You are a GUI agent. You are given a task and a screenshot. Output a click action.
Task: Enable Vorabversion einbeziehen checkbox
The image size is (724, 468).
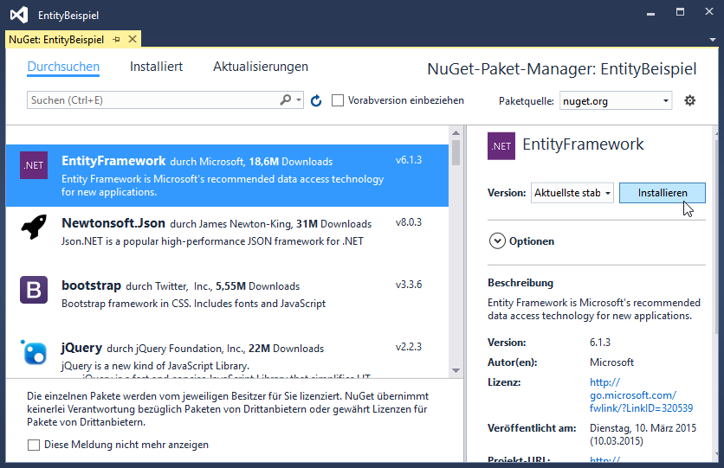[338, 100]
